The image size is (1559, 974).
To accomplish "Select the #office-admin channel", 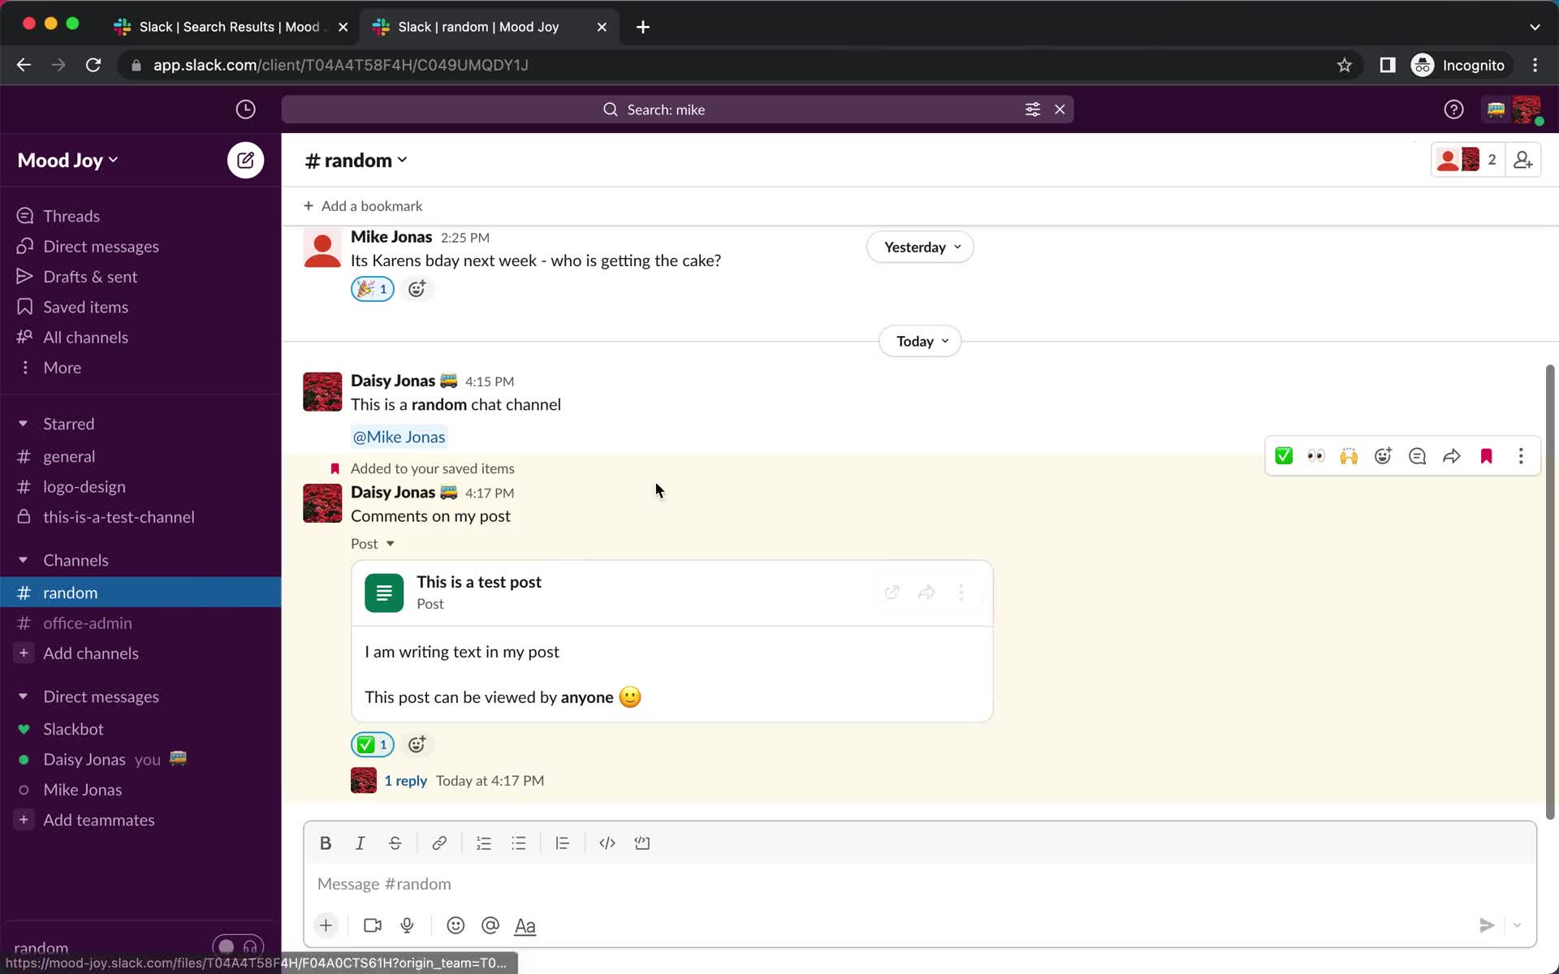I will [x=86, y=622].
